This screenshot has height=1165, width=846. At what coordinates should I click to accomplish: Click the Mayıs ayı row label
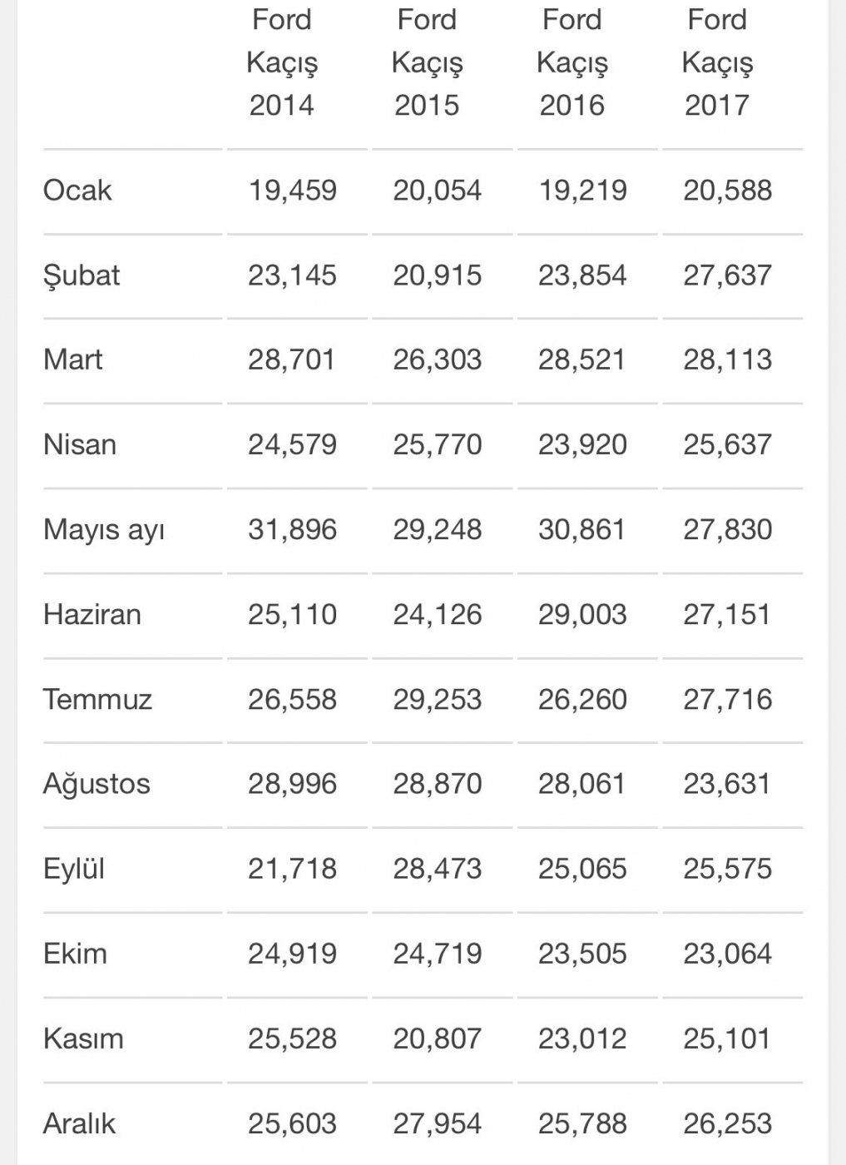coord(104,530)
